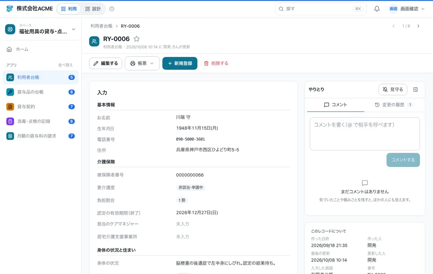Click 並べ替え in the sidebar
Viewport: 433px width, 274px height.
[65, 65]
